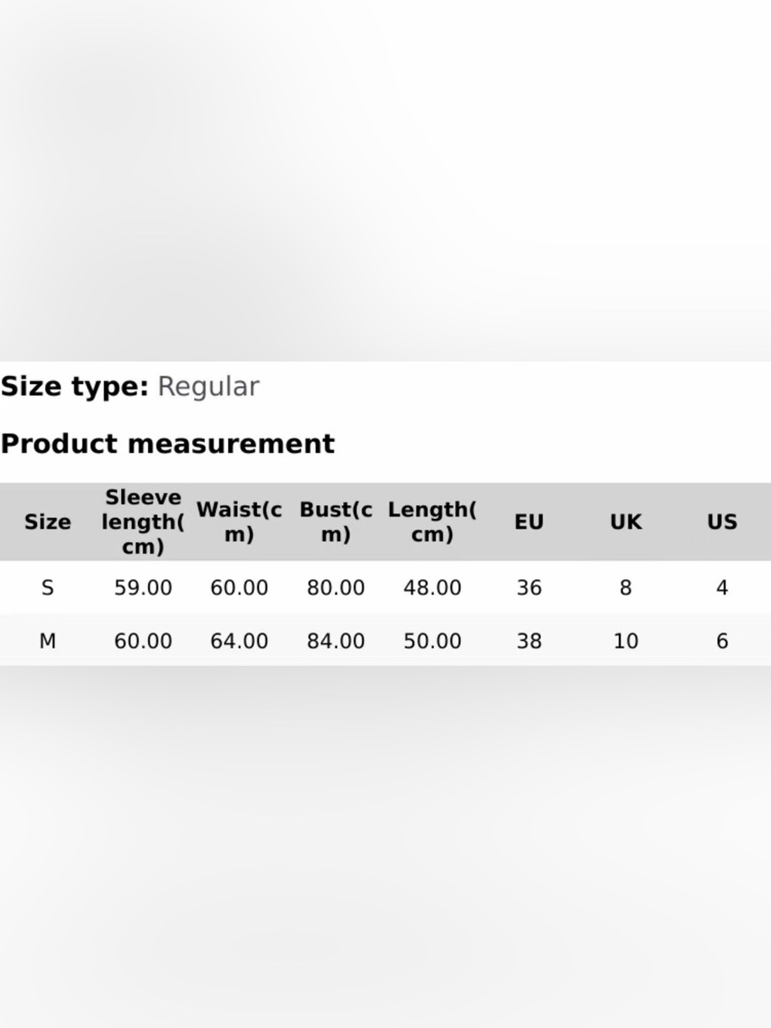Click the Product measurement heading
Screen dimensions: 771x1028
point(167,444)
